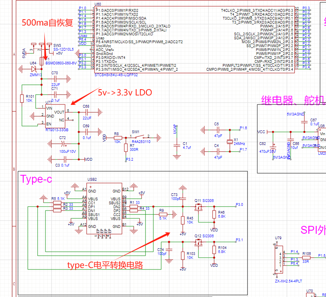The width and height of the screenshot is (326, 297).
Task: Click the CC2 pin label on USB2
Action: click(117, 215)
